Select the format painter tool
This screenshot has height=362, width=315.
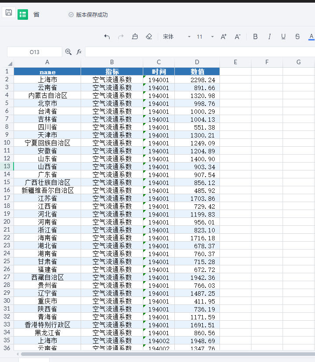(135, 36)
